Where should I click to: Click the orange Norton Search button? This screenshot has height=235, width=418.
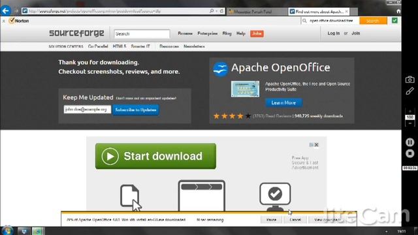point(373,20)
